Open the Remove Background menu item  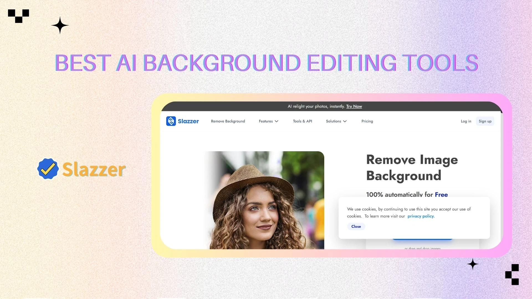coord(228,121)
